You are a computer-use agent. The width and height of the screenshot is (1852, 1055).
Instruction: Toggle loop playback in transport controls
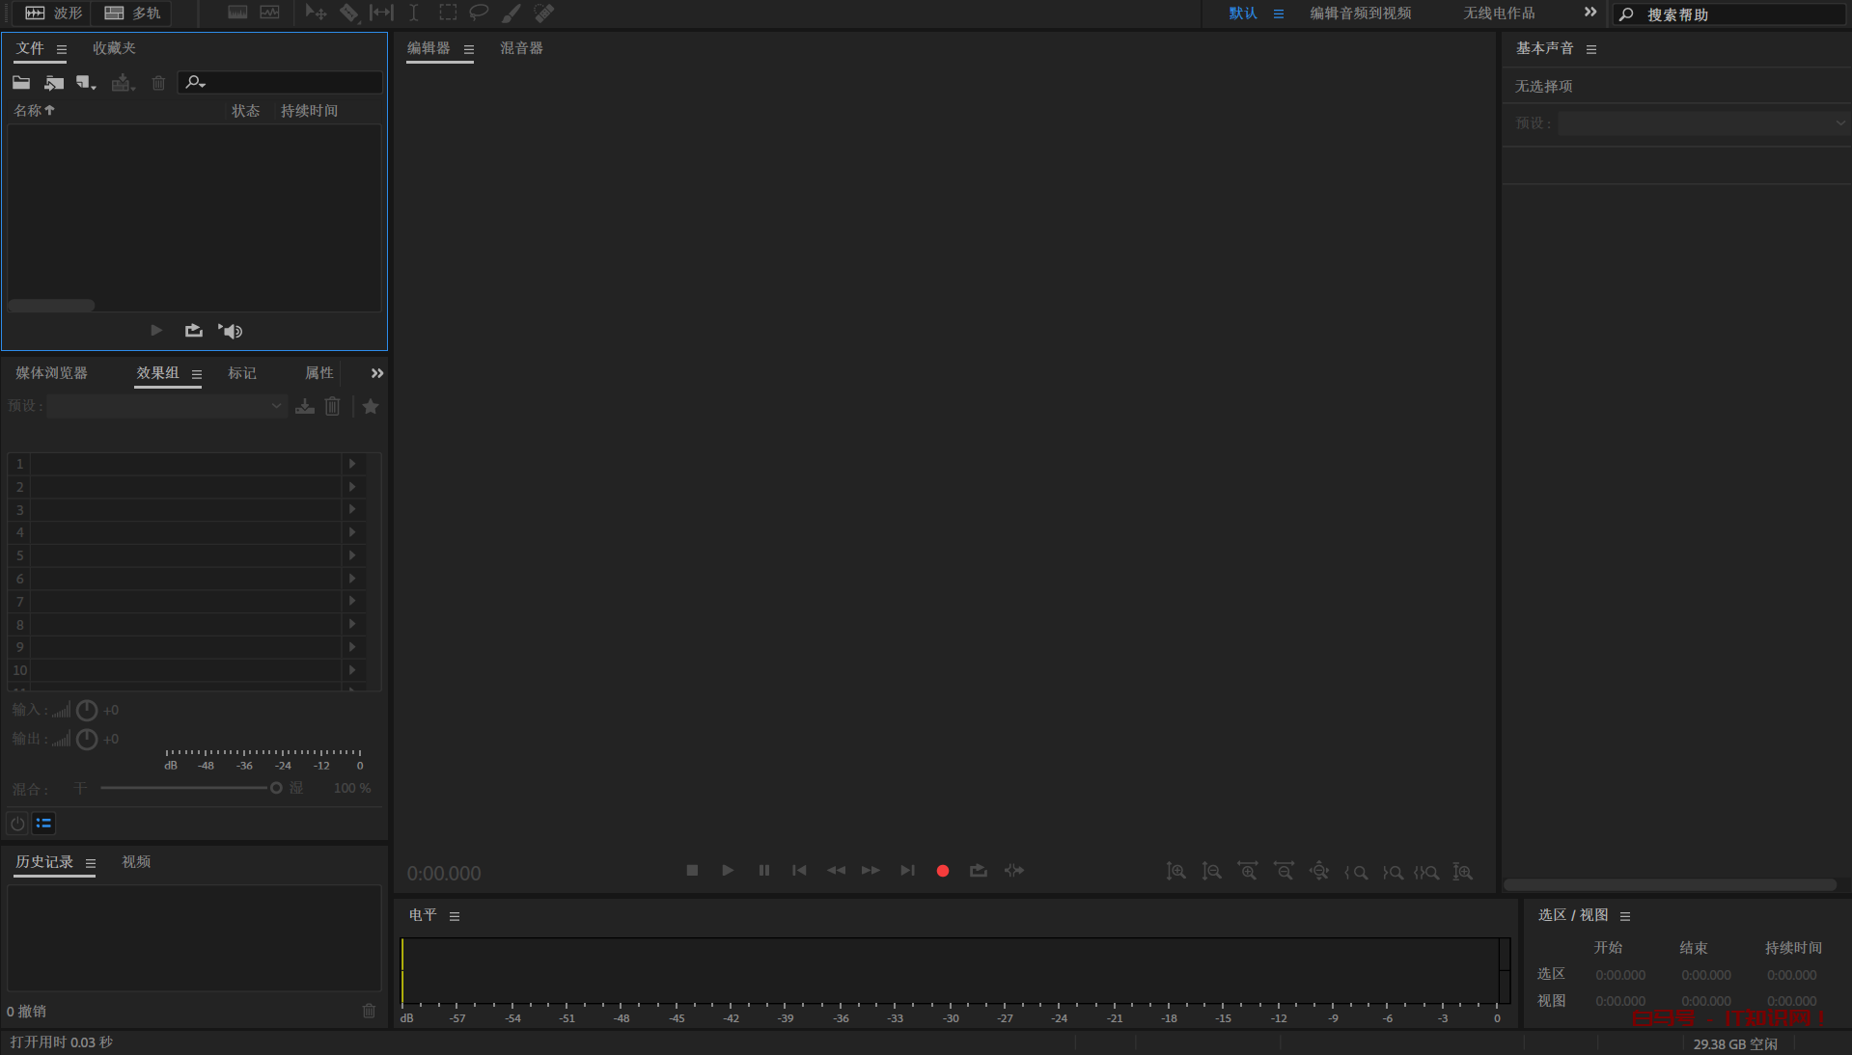pyautogui.click(x=979, y=871)
